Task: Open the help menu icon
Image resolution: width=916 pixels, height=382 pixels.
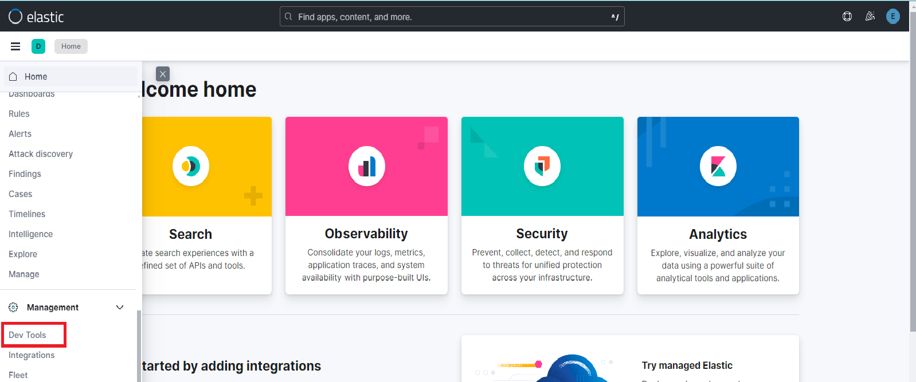Action: point(847,17)
